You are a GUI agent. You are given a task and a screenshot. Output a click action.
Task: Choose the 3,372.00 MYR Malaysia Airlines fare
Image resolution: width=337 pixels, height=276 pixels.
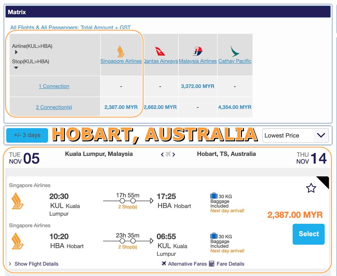click(x=197, y=86)
